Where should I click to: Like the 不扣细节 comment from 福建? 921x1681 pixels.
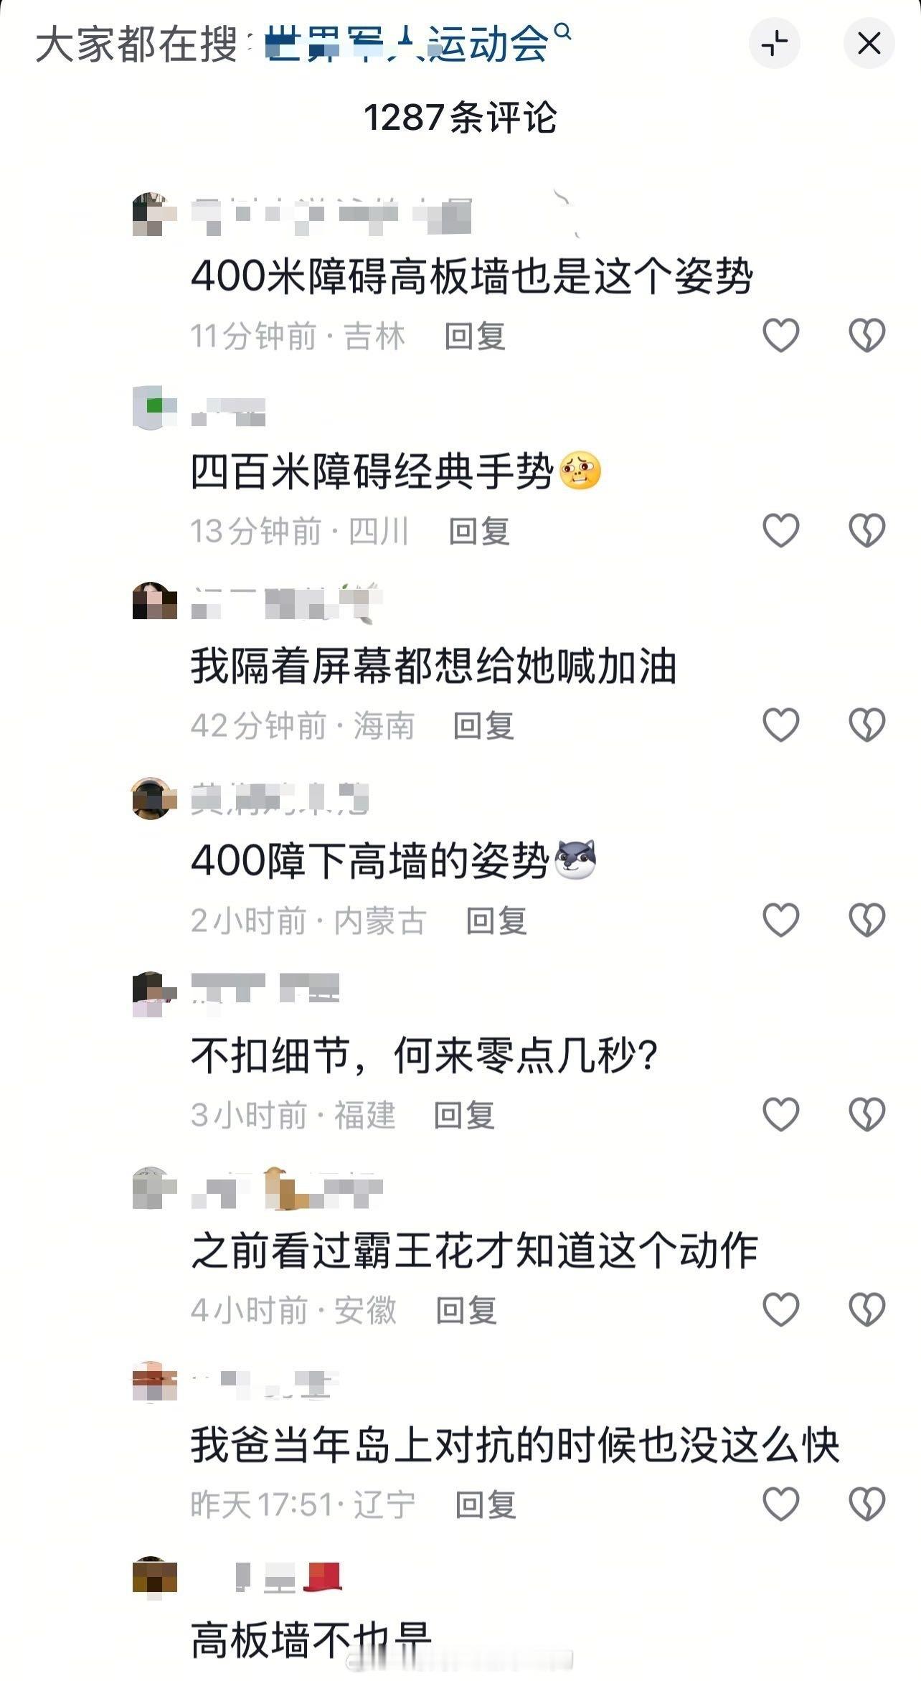[780, 1114]
